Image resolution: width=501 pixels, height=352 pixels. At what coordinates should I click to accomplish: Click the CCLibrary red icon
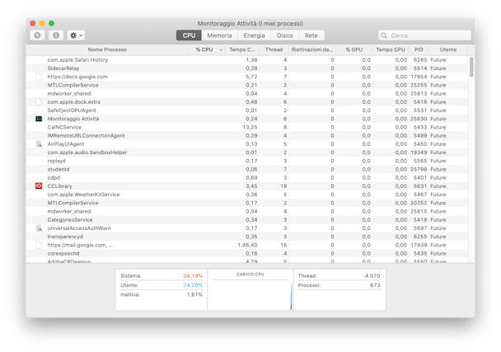39,186
